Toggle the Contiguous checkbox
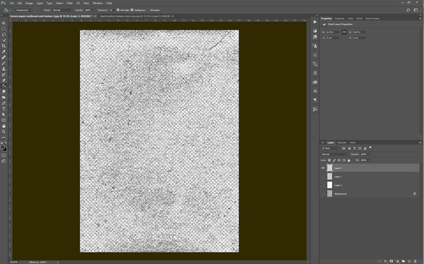 coord(131,10)
